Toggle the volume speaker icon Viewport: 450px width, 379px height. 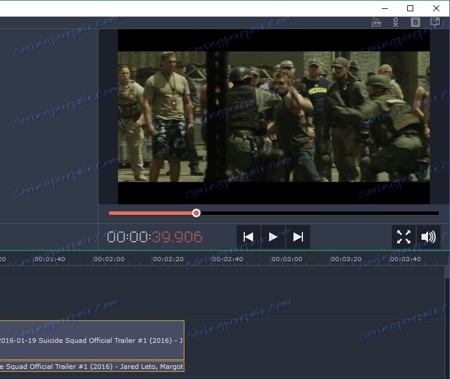429,237
